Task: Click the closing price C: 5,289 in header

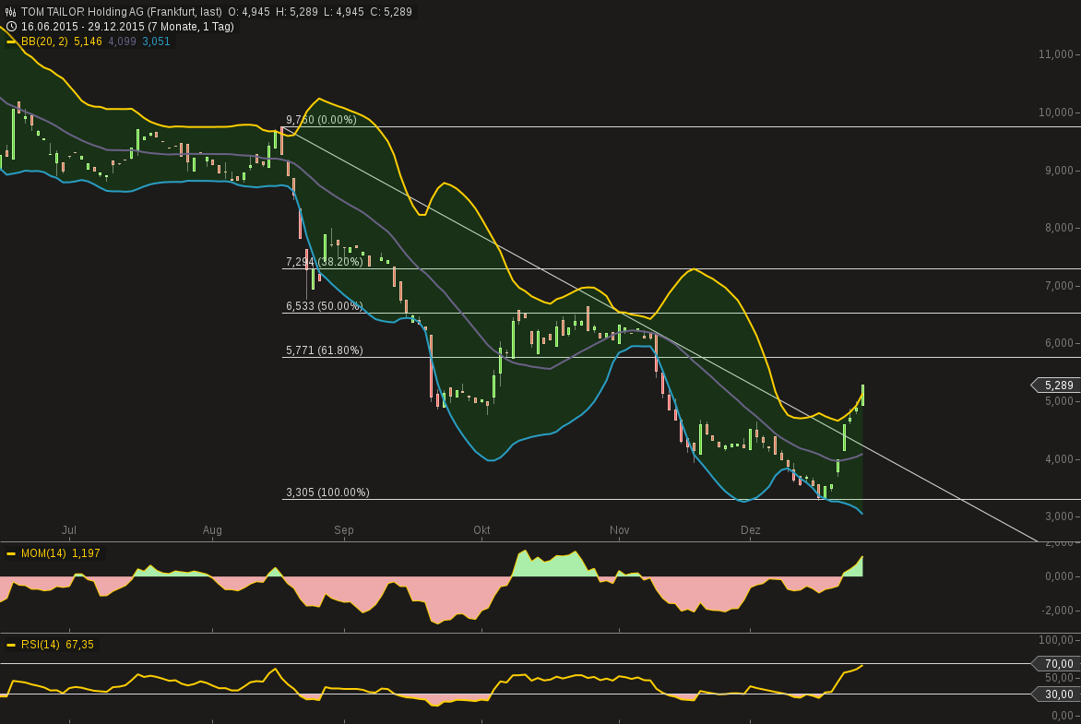Action: [x=389, y=12]
